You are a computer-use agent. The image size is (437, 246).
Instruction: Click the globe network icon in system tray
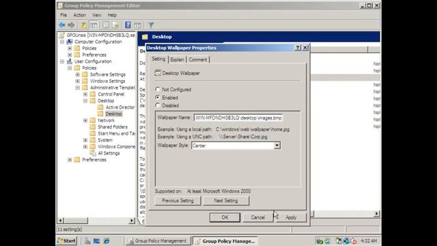click(346, 241)
